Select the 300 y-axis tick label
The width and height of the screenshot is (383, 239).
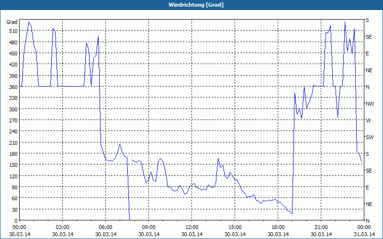[13, 109]
